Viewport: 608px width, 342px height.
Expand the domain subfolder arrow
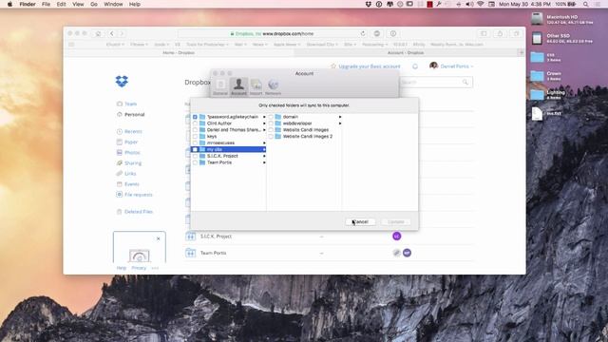[x=340, y=117]
